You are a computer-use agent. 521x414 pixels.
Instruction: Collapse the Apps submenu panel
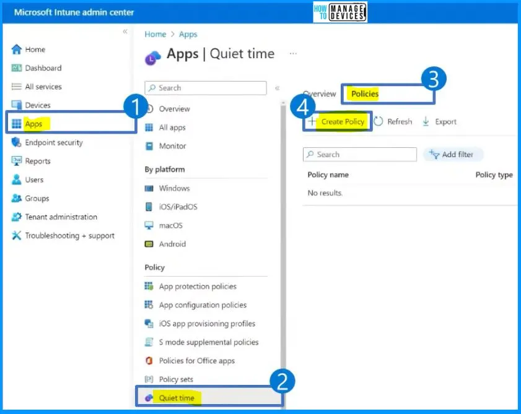[x=278, y=88]
